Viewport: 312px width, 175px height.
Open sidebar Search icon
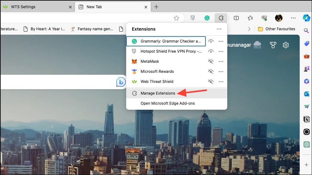pyautogui.click(x=306, y=31)
